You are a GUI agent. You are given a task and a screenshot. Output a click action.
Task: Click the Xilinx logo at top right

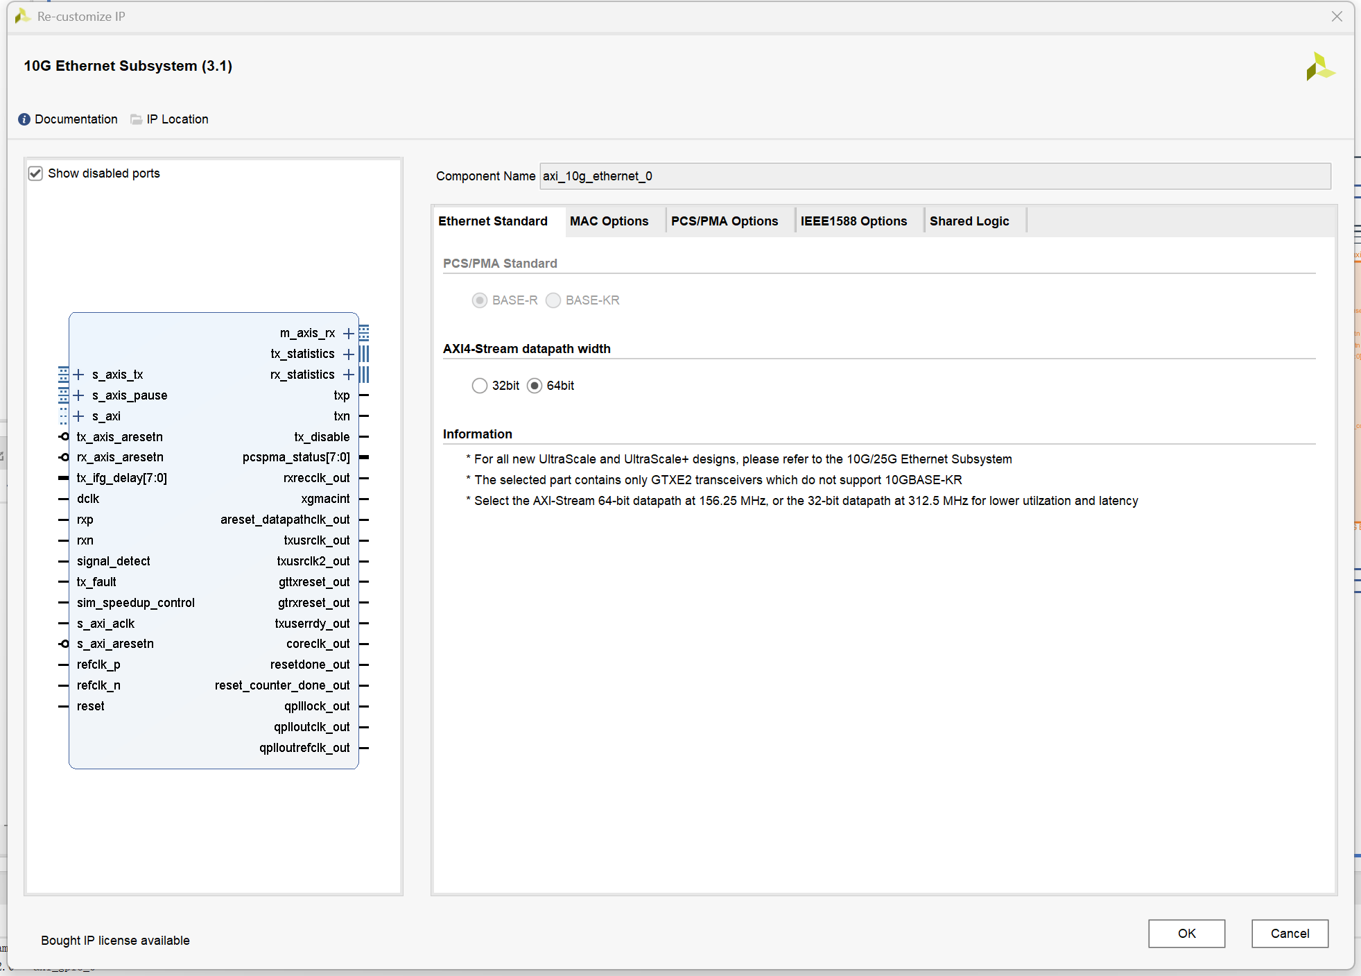pyautogui.click(x=1319, y=67)
